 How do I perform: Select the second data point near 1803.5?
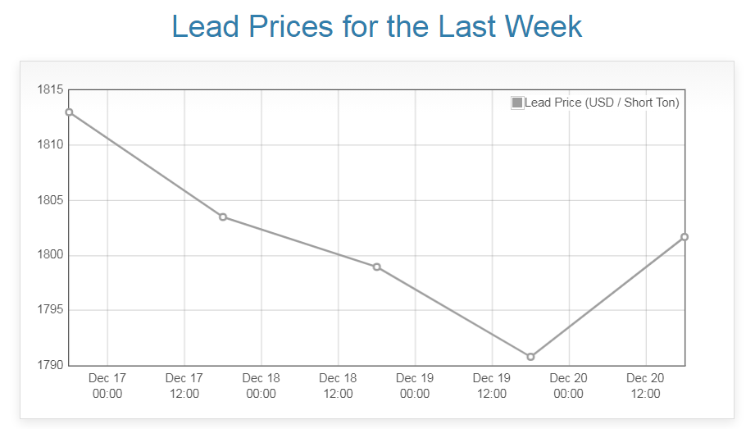tap(223, 217)
